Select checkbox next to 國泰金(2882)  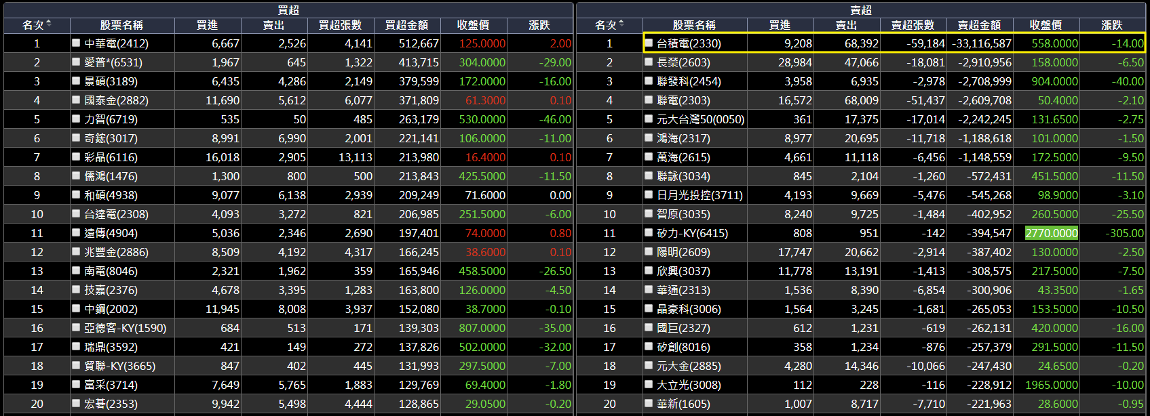76,100
